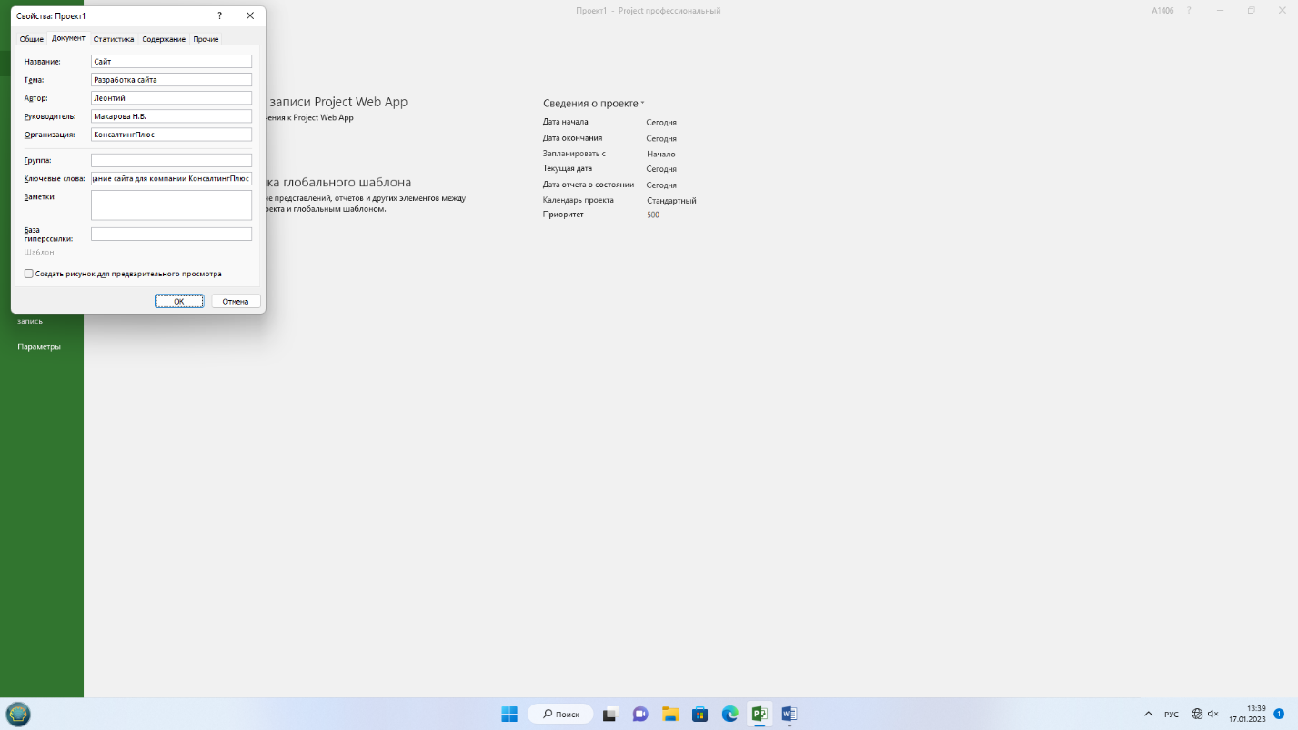Click the help icon in the Project title bar
The height and width of the screenshot is (730, 1298).
[x=1189, y=11]
